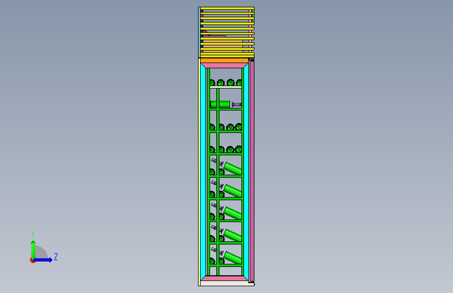Viewport: 453px width, 293px height.
Task: Select the pink trapezoid at the cabinet bottom
Action: coord(225,278)
